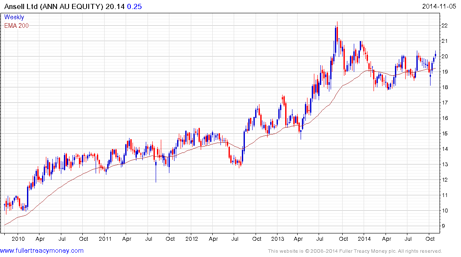Open the www.fullertreacymoney.com link
The width and height of the screenshot is (461, 257).
(42, 251)
